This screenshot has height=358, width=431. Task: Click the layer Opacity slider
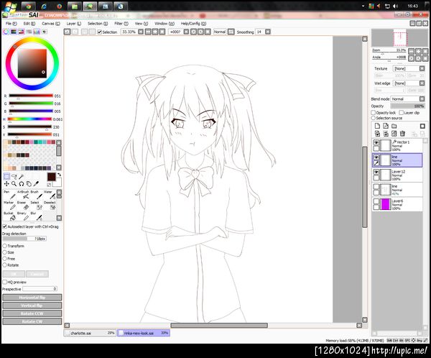coord(407,106)
